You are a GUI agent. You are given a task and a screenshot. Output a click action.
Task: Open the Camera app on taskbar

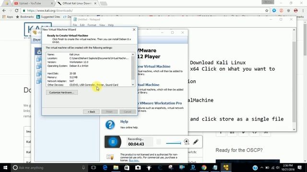(x=138, y=168)
